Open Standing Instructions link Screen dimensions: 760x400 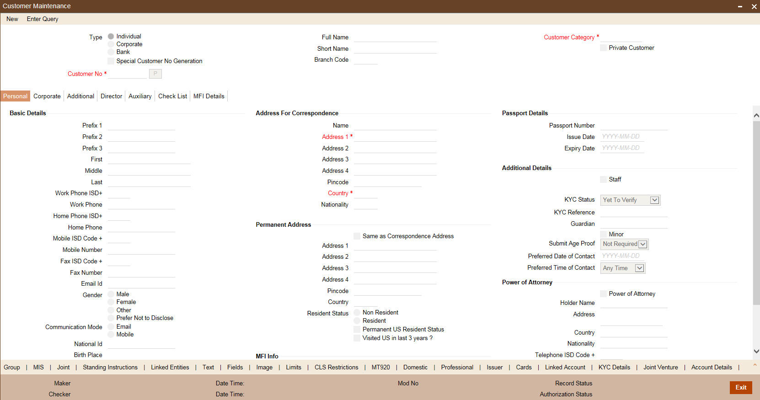[110, 367]
